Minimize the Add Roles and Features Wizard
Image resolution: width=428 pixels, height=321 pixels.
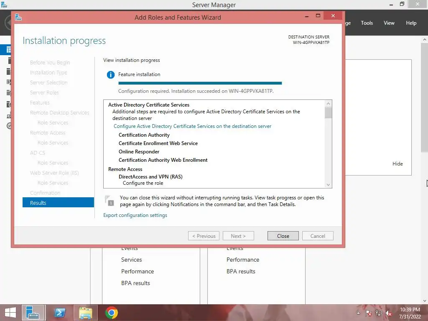pyautogui.click(x=307, y=16)
